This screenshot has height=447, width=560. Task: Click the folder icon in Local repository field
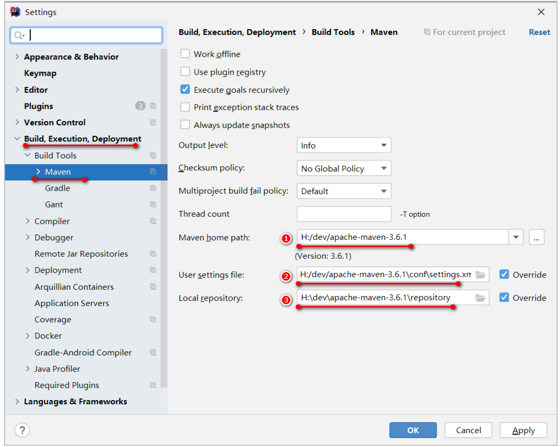click(480, 298)
